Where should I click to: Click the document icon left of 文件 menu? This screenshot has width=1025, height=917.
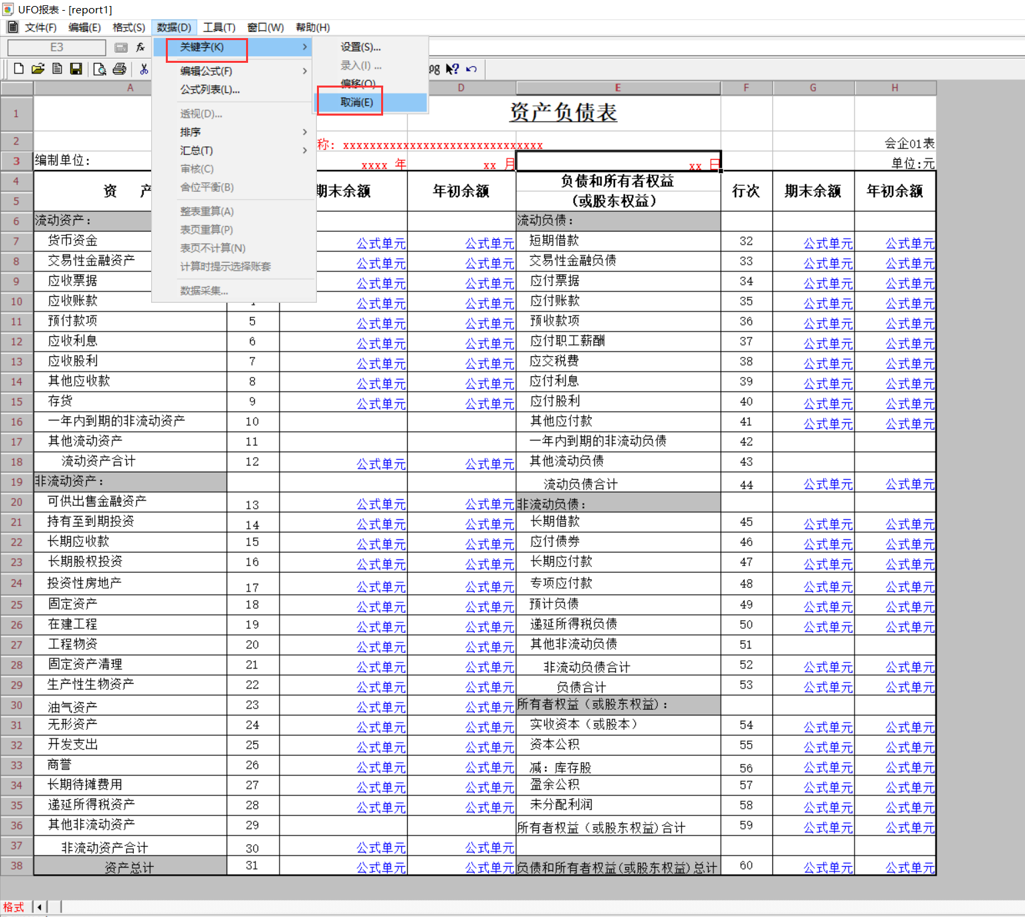pyautogui.click(x=12, y=27)
